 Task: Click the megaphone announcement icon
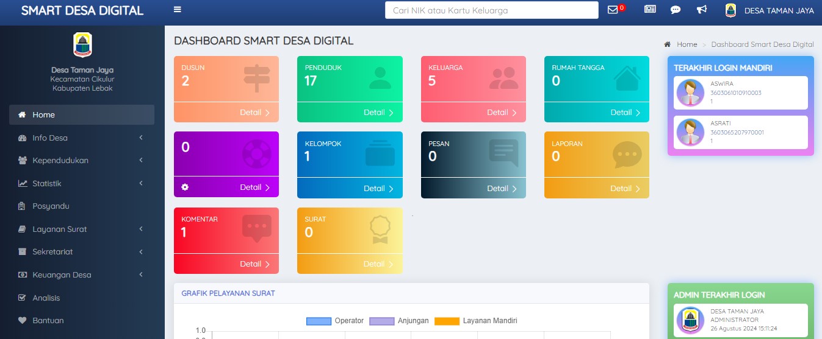click(702, 10)
